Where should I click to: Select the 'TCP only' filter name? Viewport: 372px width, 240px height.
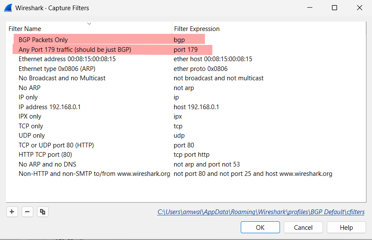[x=31, y=126]
